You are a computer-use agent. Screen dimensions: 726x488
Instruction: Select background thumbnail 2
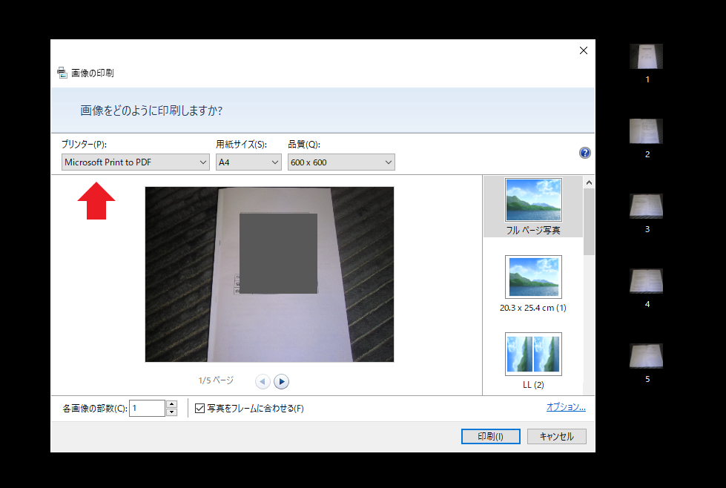click(x=647, y=131)
